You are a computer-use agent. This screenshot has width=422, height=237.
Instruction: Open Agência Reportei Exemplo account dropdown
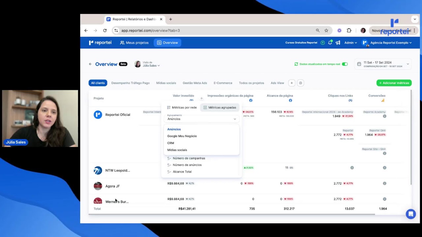click(387, 42)
